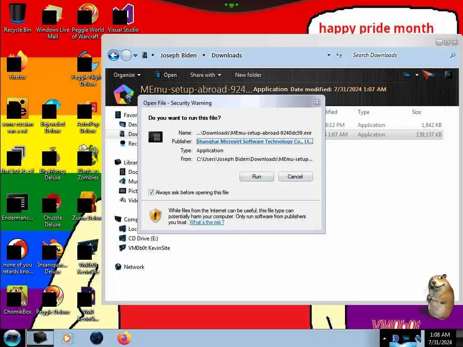Screen dimensions: 463x347
Task: Open the Visual Studio desktop icon
Action: pyautogui.click(x=123, y=18)
